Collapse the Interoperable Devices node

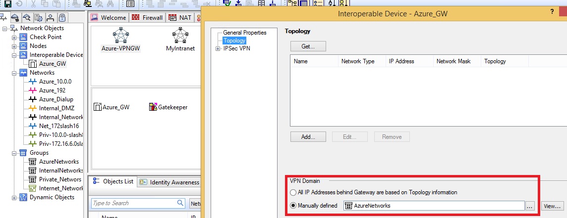[14, 55]
